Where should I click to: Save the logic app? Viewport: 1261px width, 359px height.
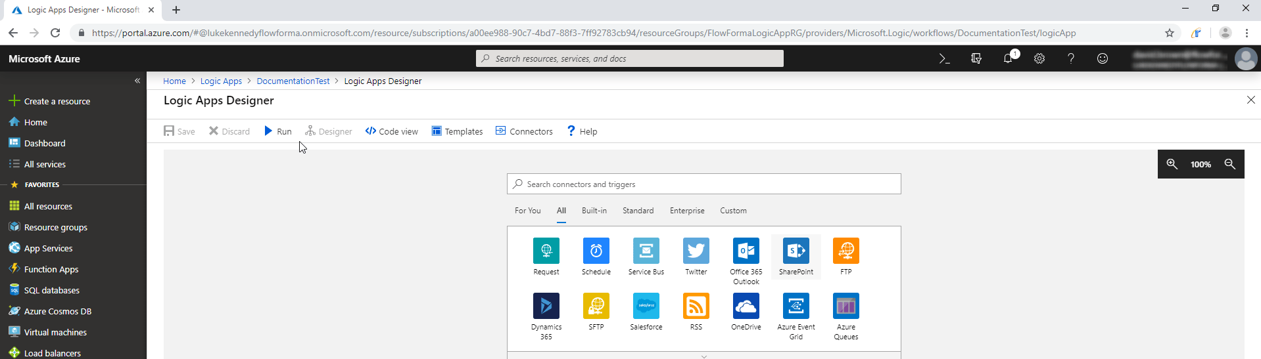click(x=179, y=131)
